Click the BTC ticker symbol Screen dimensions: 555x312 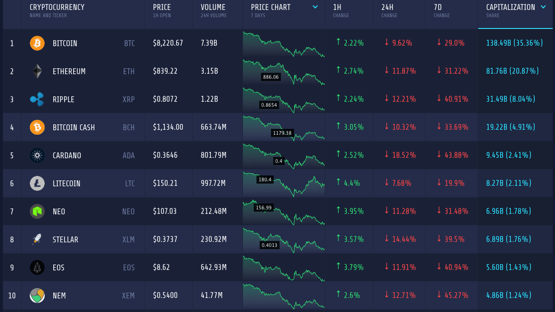tap(130, 43)
